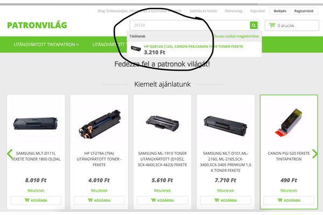Open Kapcsolat in top menu
323x215 pixels.
click(x=258, y=11)
